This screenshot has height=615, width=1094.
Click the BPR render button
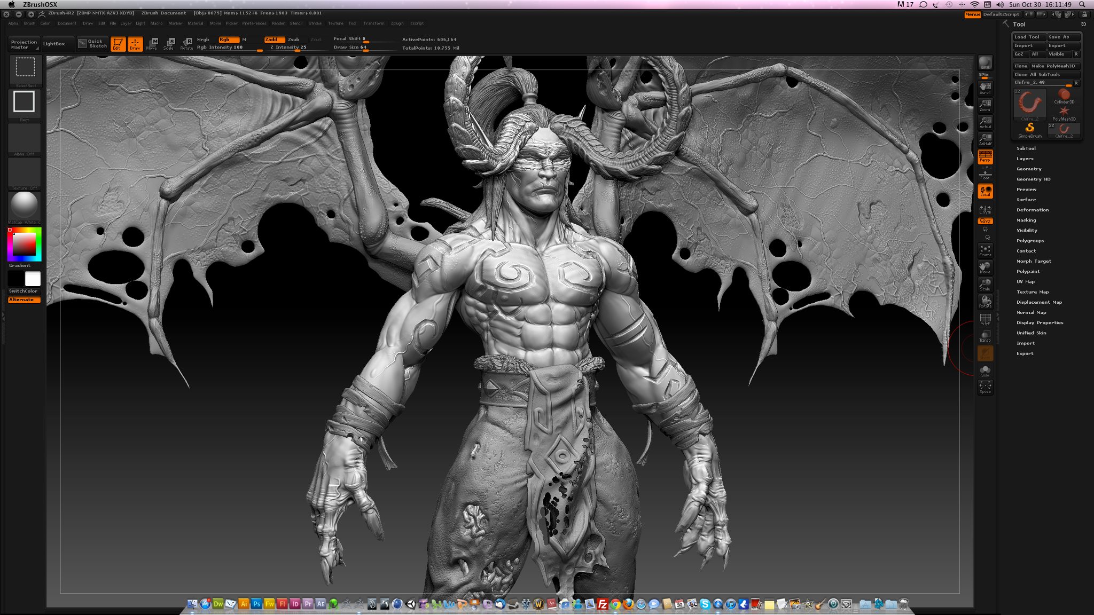pos(985,63)
